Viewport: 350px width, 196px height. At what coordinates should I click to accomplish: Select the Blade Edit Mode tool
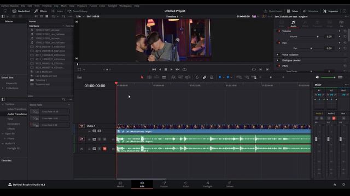pyautogui.click(x=164, y=77)
